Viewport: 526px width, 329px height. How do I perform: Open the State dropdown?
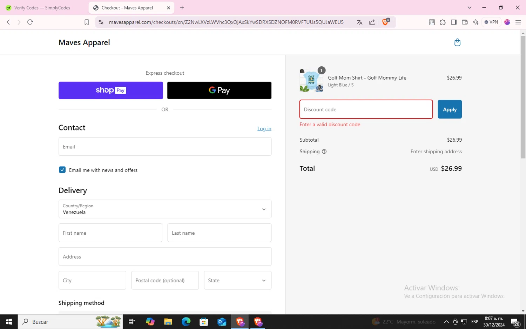(x=238, y=280)
